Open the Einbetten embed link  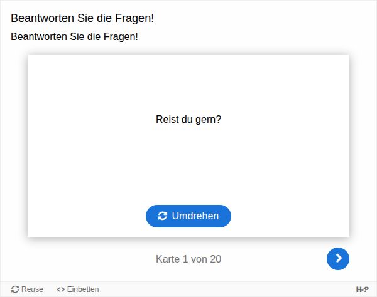(78, 289)
